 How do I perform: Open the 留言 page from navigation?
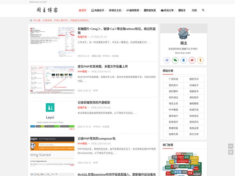point(182,10)
